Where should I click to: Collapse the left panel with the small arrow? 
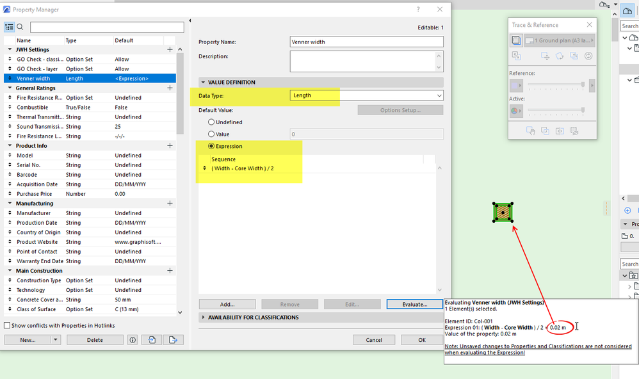[190, 20]
